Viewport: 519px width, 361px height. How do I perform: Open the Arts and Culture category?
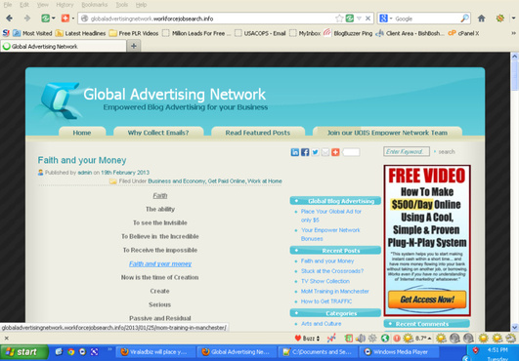click(x=321, y=324)
